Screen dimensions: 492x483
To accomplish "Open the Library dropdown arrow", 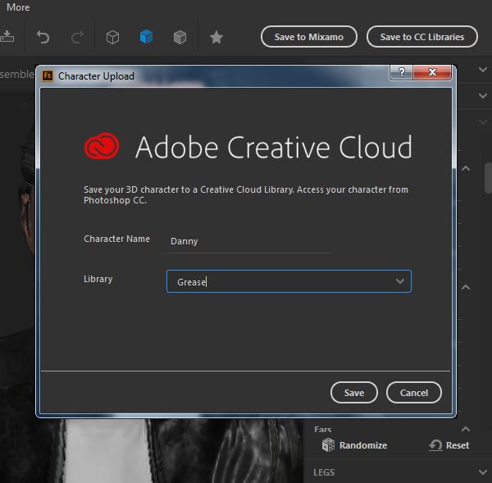I will click(x=400, y=281).
